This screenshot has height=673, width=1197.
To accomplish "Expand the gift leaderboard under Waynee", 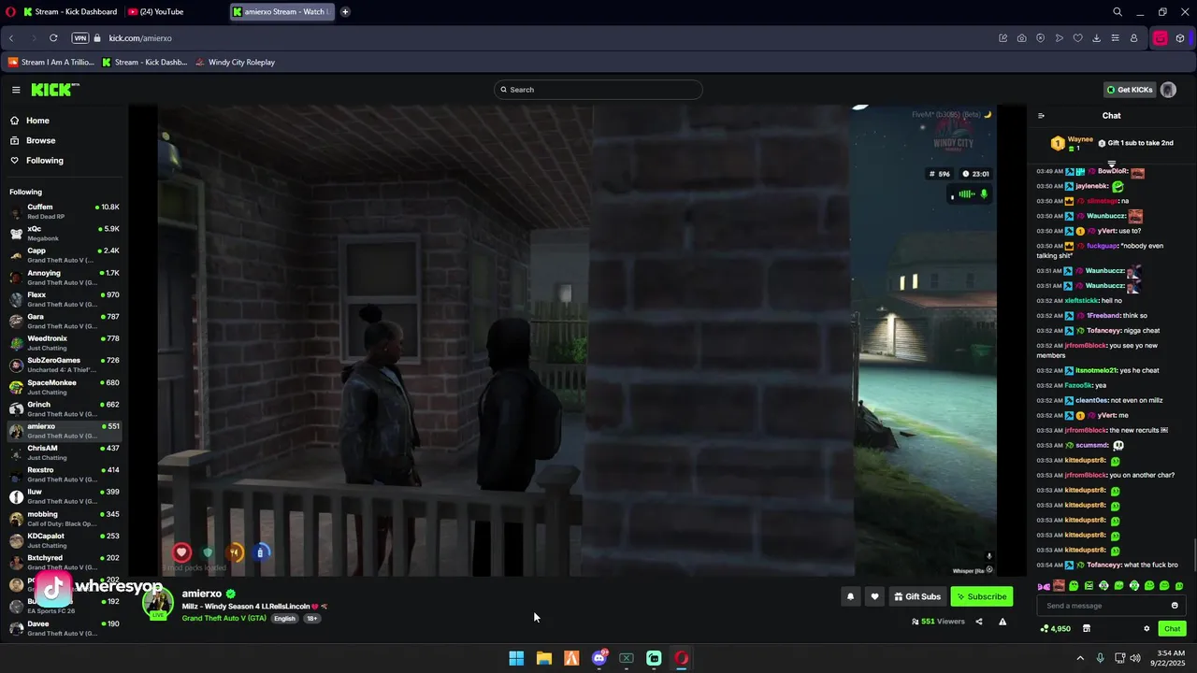I will 1112,165.
